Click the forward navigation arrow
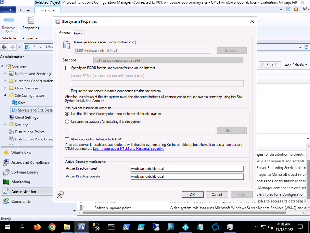 point(12,47)
